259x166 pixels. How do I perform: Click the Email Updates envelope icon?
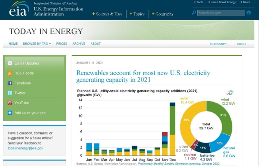click(x=10, y=63)
